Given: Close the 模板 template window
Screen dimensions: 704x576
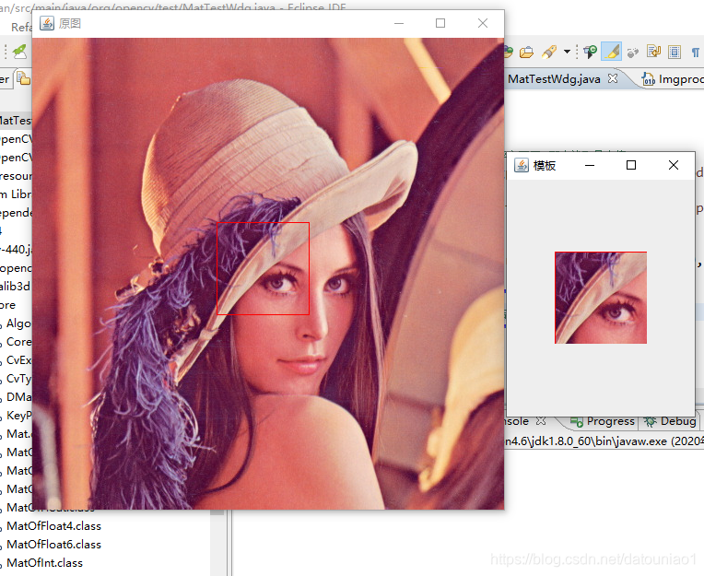Looking at the screenshot, I should (x=673, y=165).
